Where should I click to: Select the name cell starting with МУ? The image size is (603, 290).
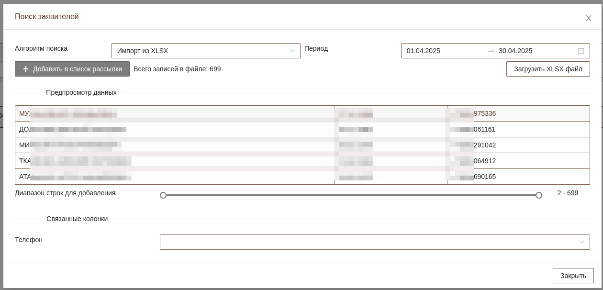(x=175, y=113)
